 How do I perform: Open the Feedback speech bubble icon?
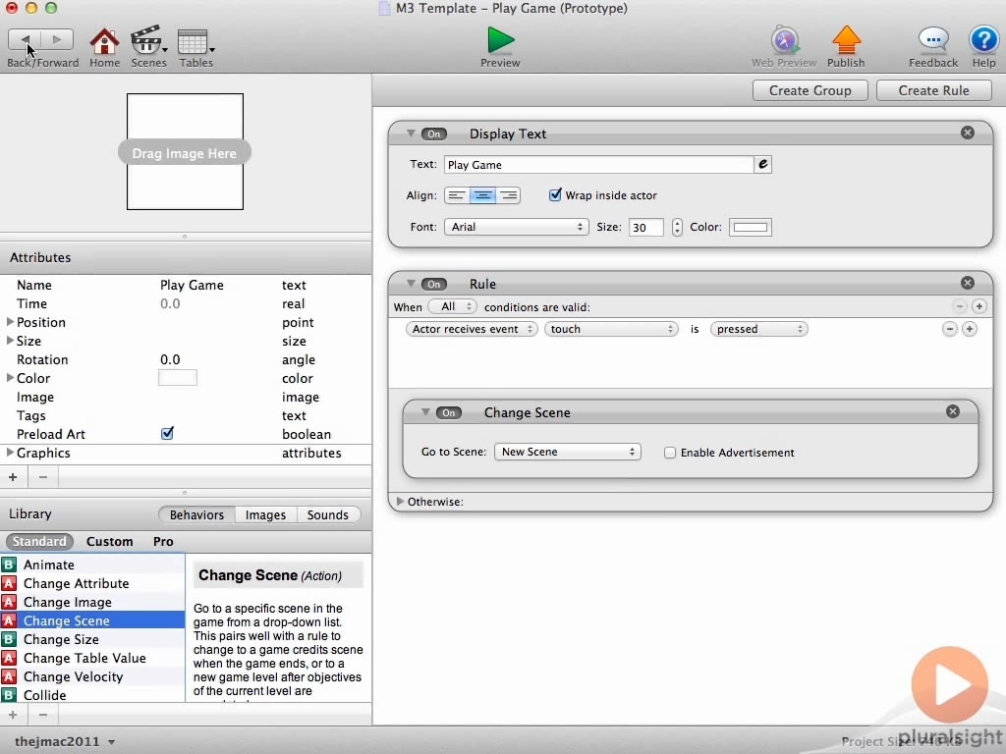pos(933,39)
